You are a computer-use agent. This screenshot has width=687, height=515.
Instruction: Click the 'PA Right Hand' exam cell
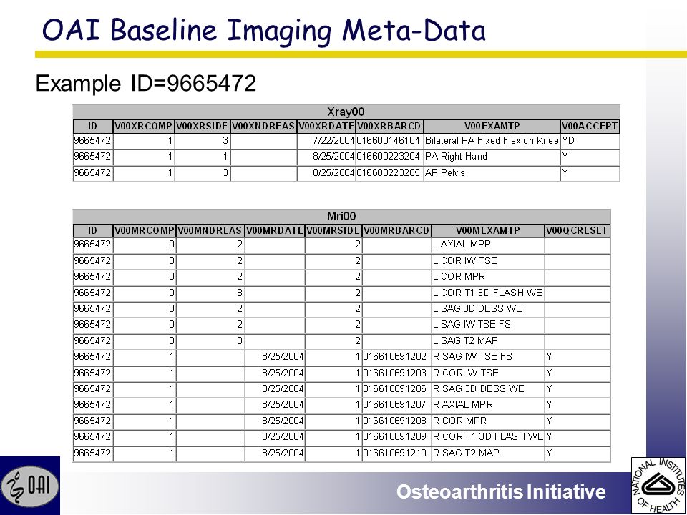[492, 157]
